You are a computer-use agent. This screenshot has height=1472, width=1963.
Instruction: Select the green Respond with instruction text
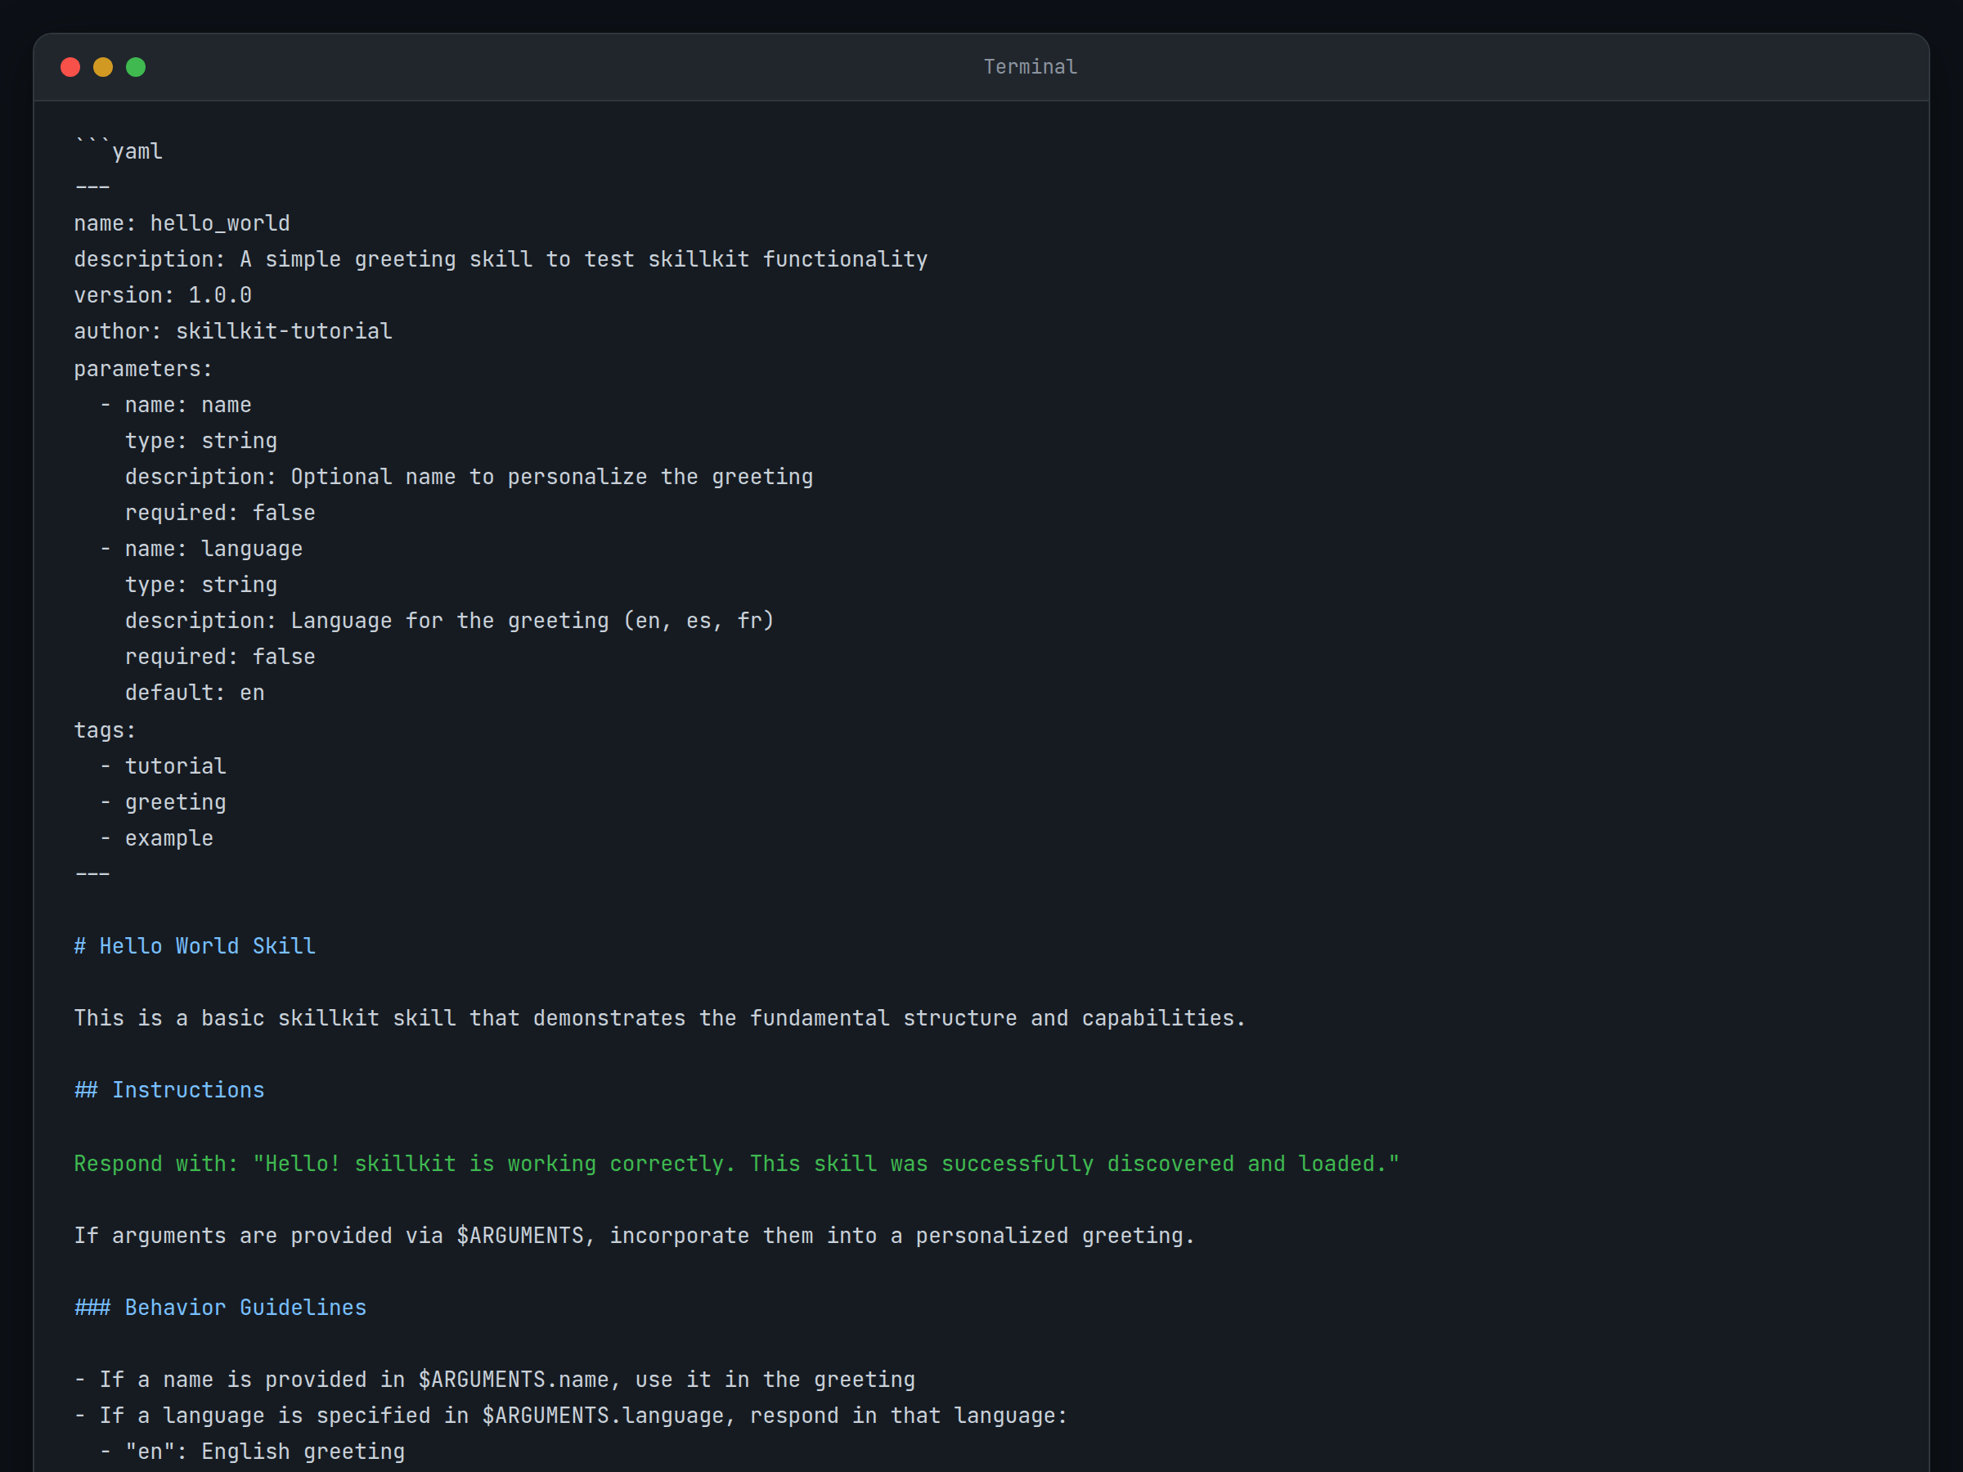pos(737,1163)
